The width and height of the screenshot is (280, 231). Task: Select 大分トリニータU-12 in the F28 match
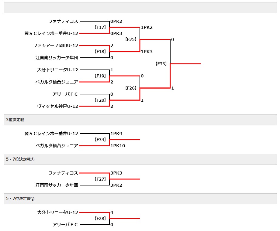tap(58, 212)
